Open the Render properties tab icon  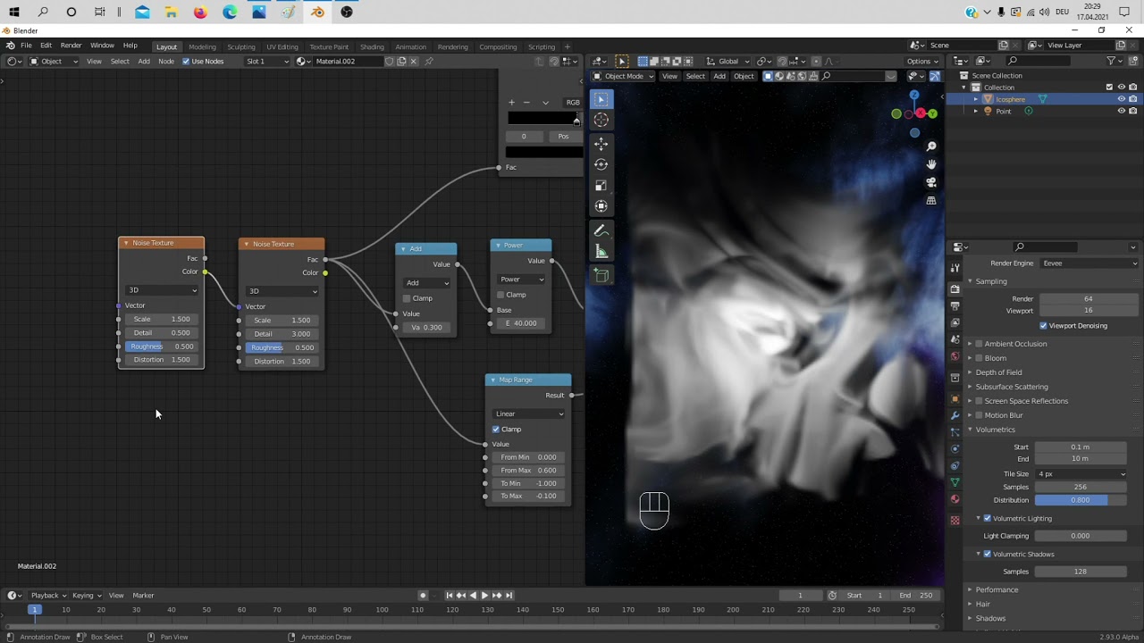pyautogui.click(x=955, y=288)
